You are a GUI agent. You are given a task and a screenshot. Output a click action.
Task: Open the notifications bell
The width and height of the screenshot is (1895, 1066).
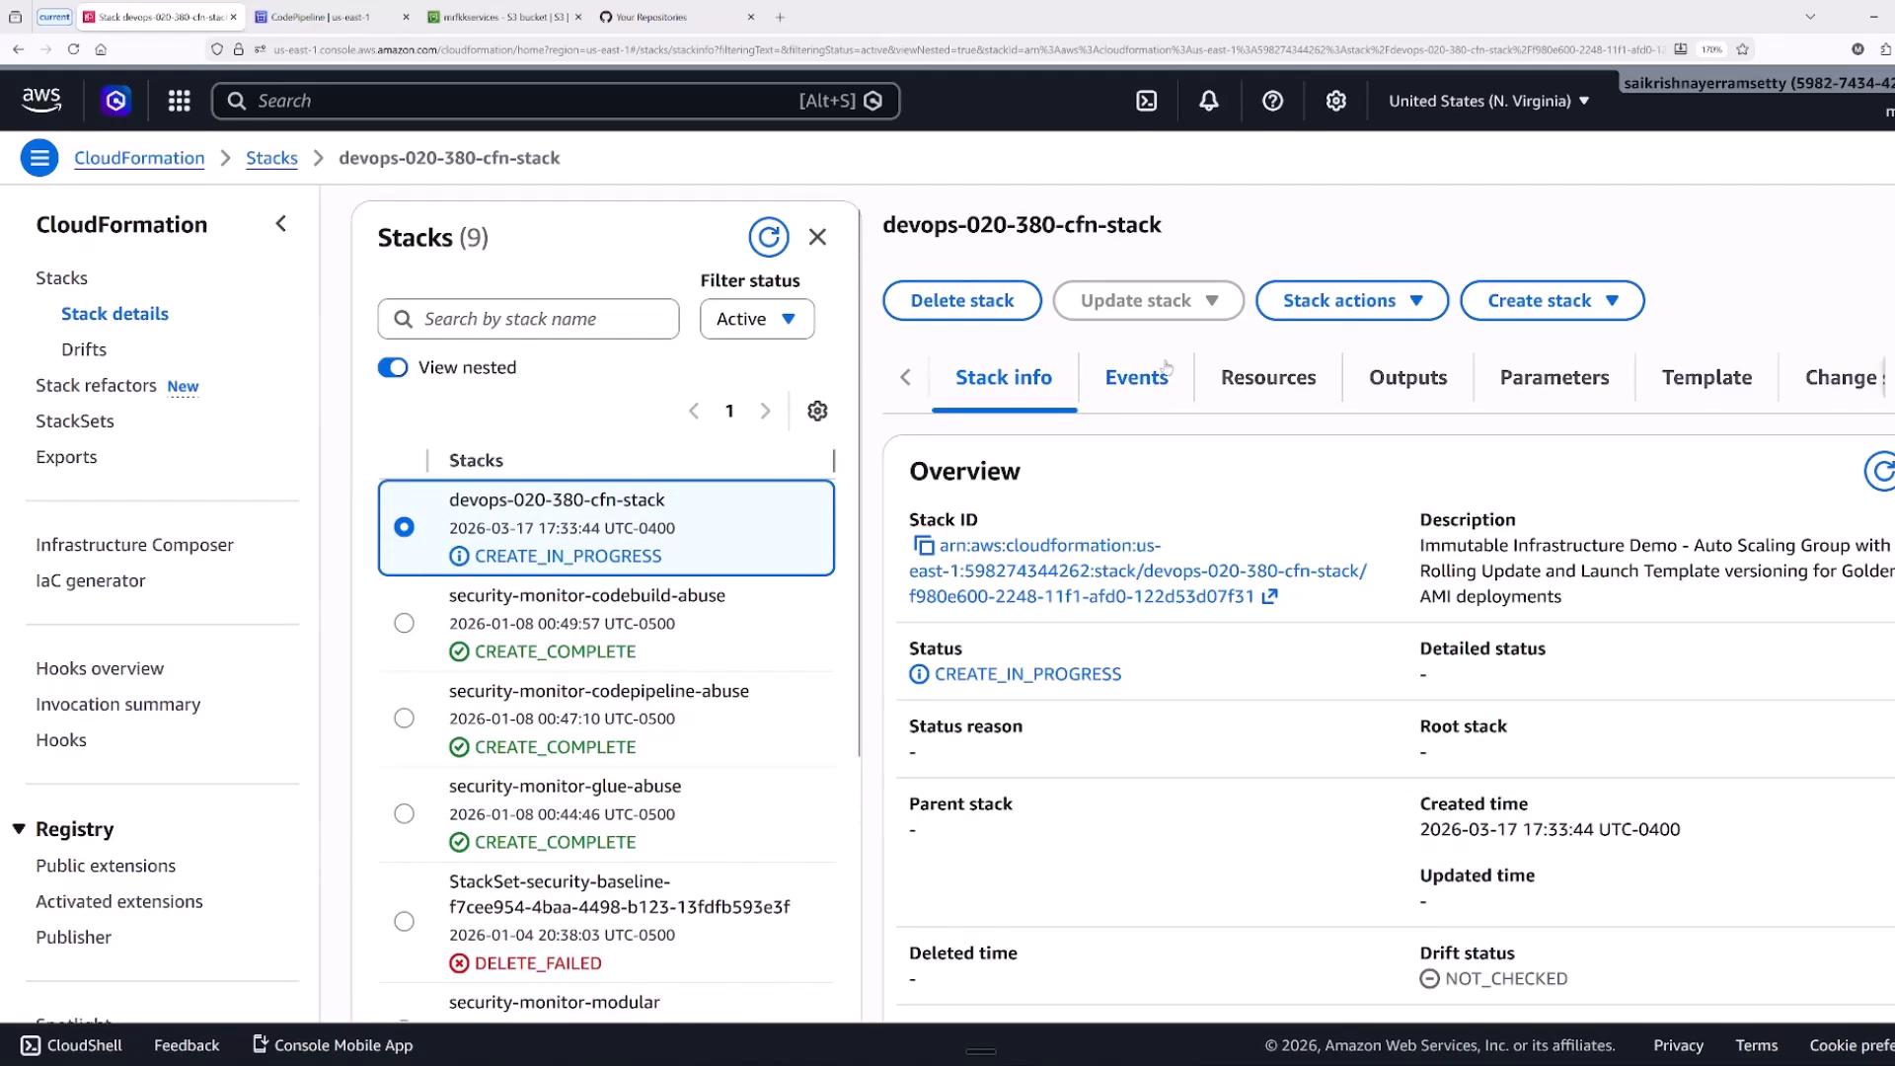point(1208,101)
